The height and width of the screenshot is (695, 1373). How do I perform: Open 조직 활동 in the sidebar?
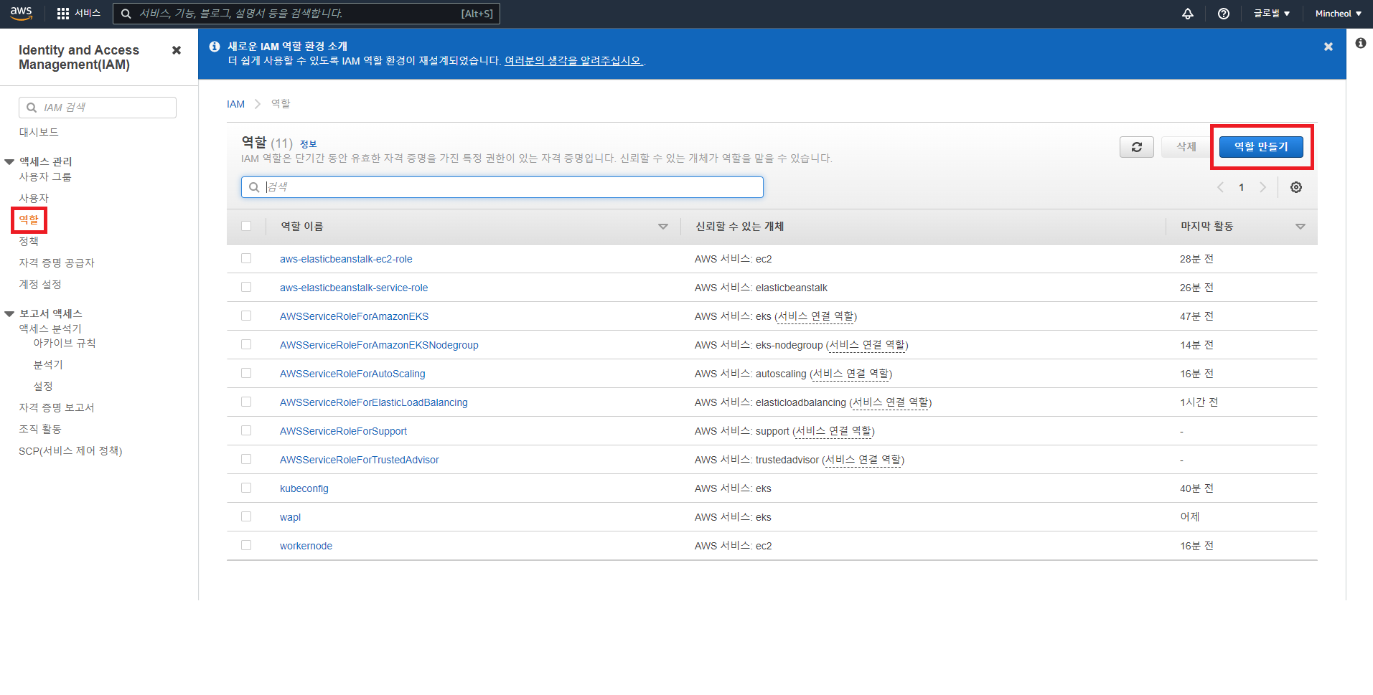[x=40, y=429]
